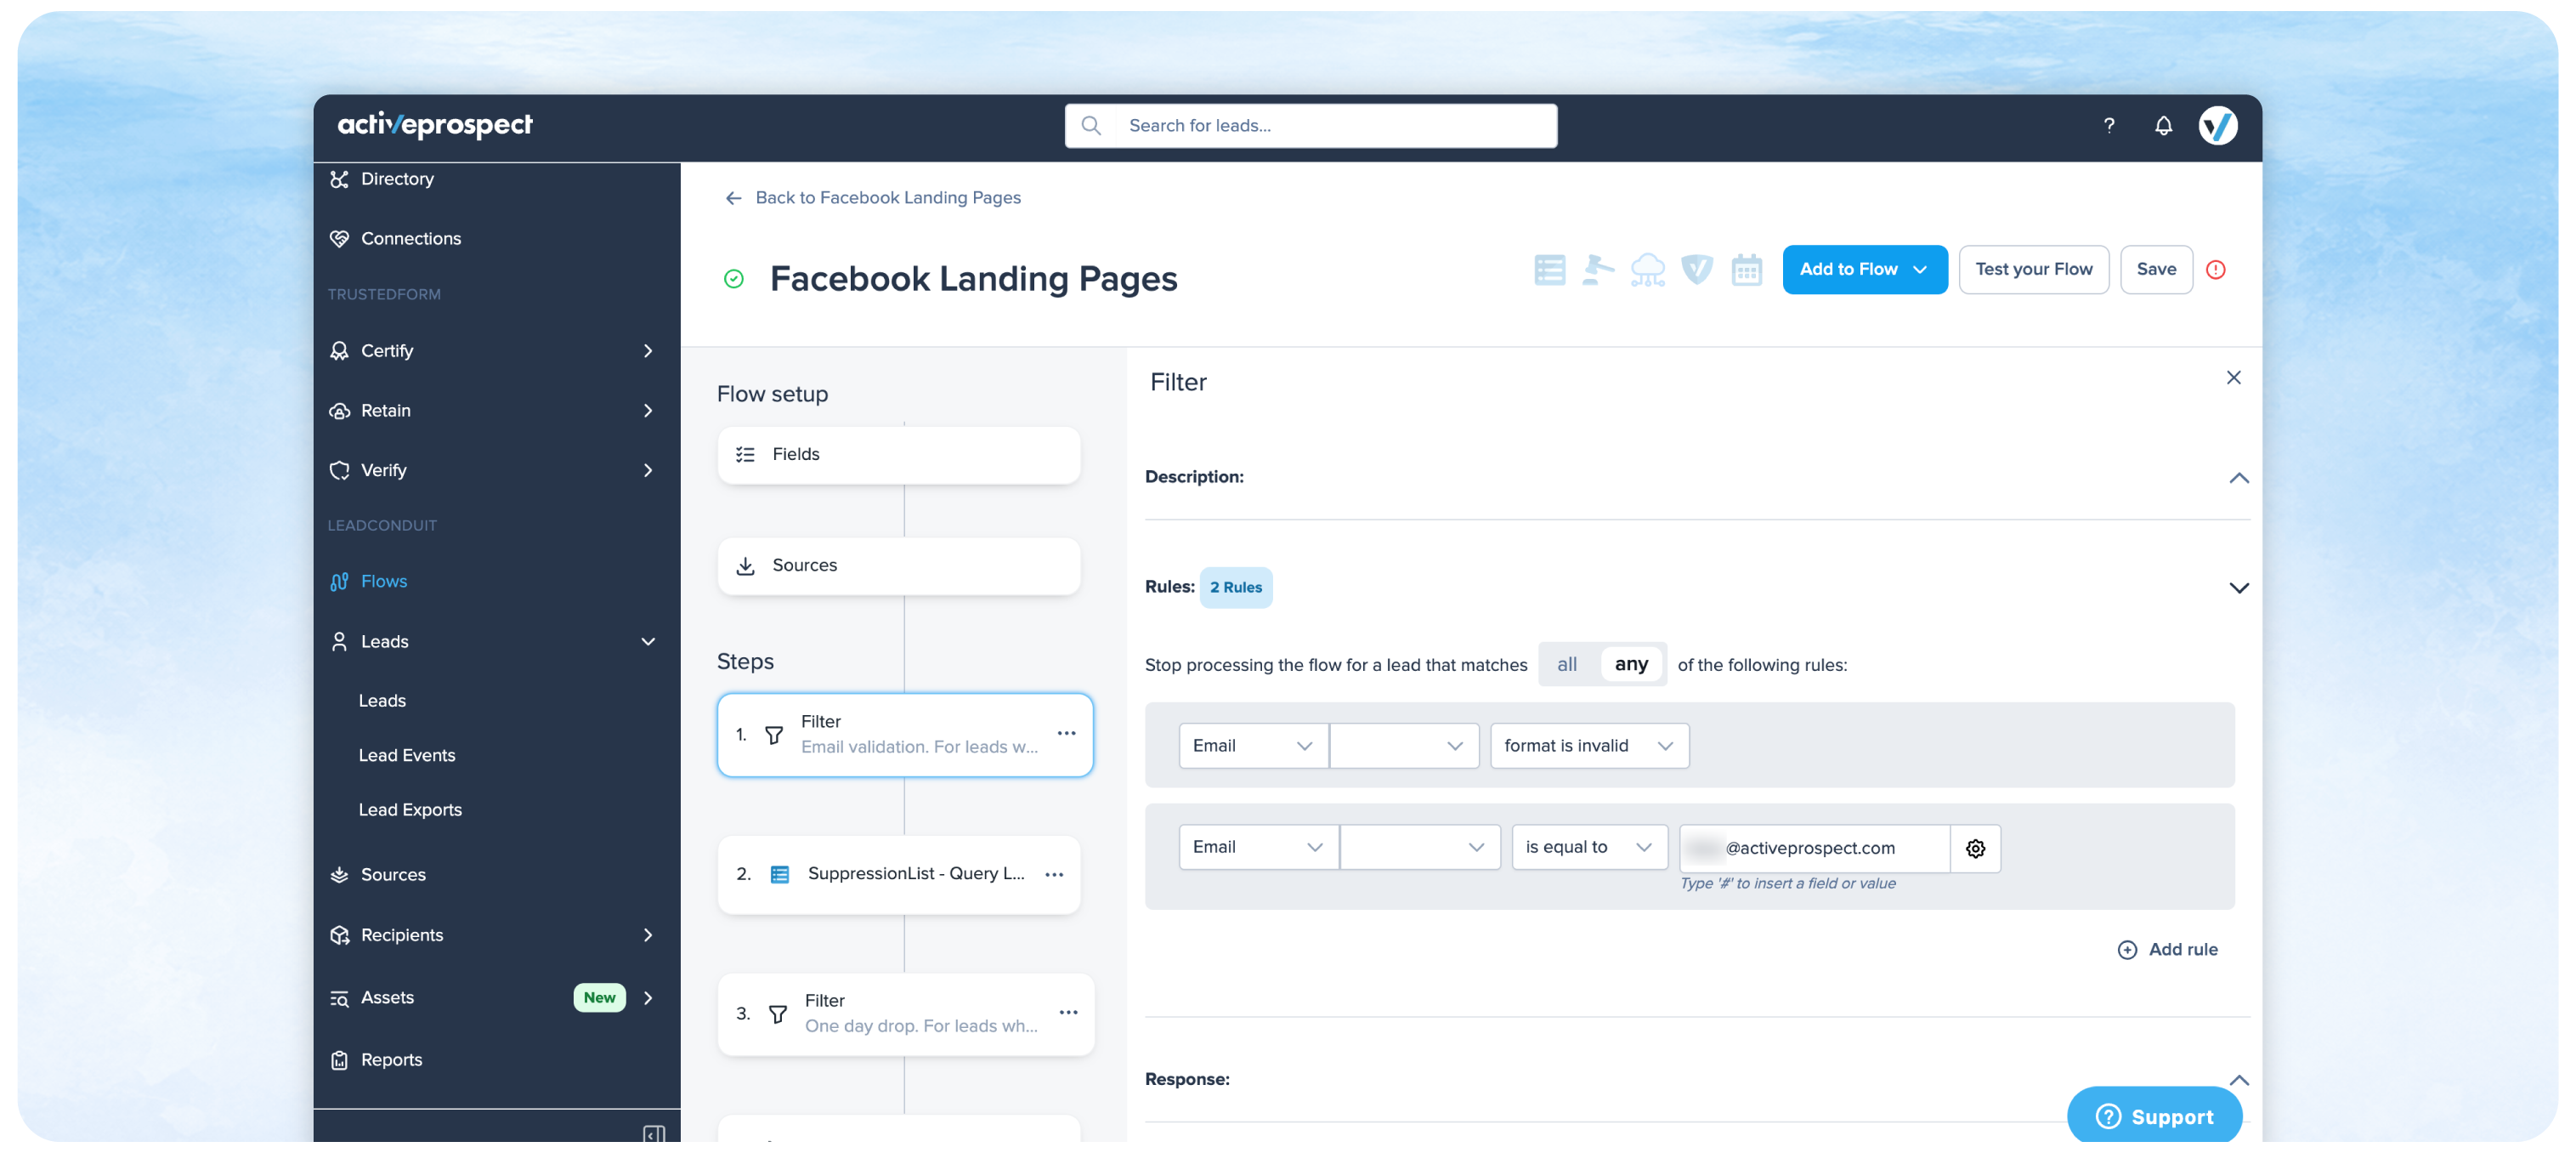Open the notifications bell
This screenshot has height=1153, width=2576.
coord(2162,125)
